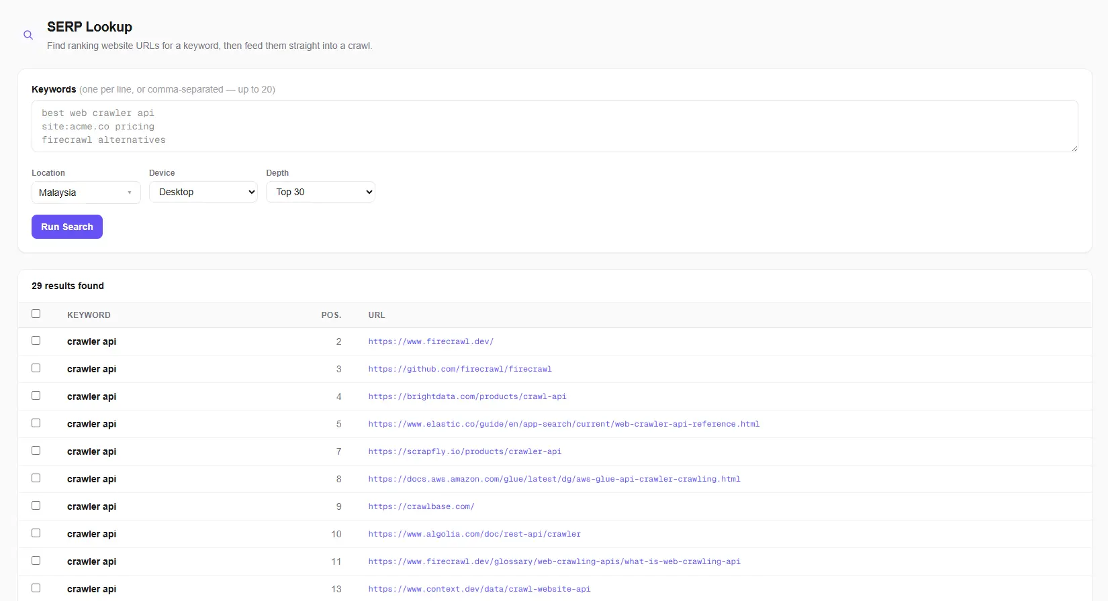Toggle the select-all checkbox in table header
1108x601 pixels.
coord(36,314)
